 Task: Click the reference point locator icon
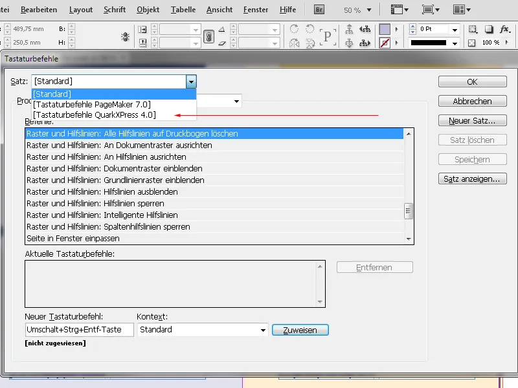pos(125,36)
